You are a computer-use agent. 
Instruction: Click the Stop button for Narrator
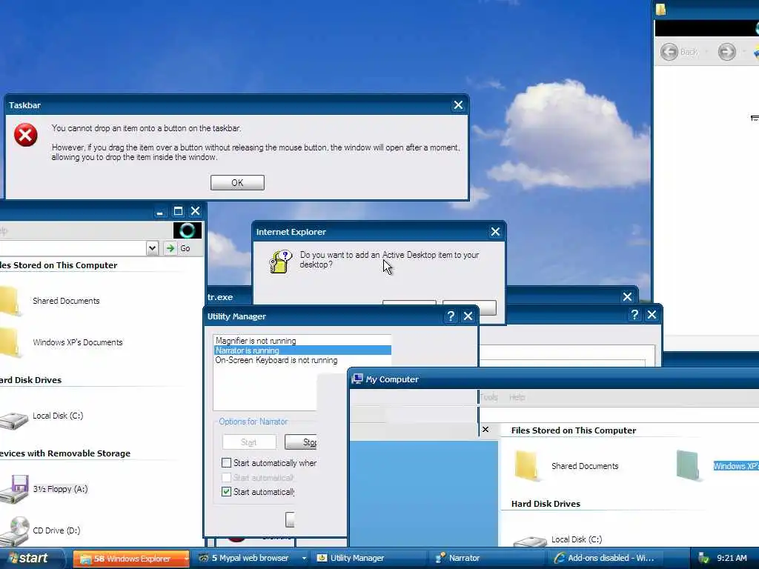[x=301, y=442]
